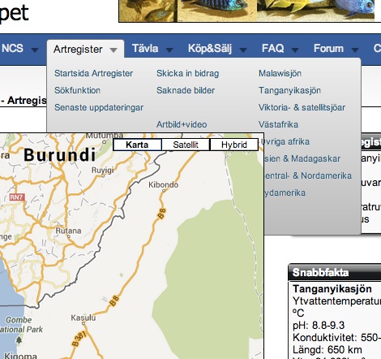The height and width of the screenshot is (359, 381).
Task: Expand the NCS menu arrow
Action: (x=35, y=50)
